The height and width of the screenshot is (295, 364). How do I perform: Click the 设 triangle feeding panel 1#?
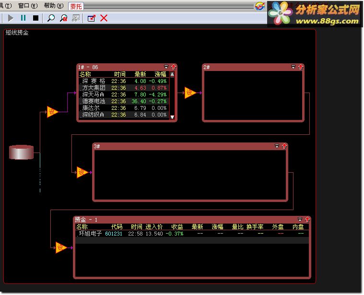point(52,112)
